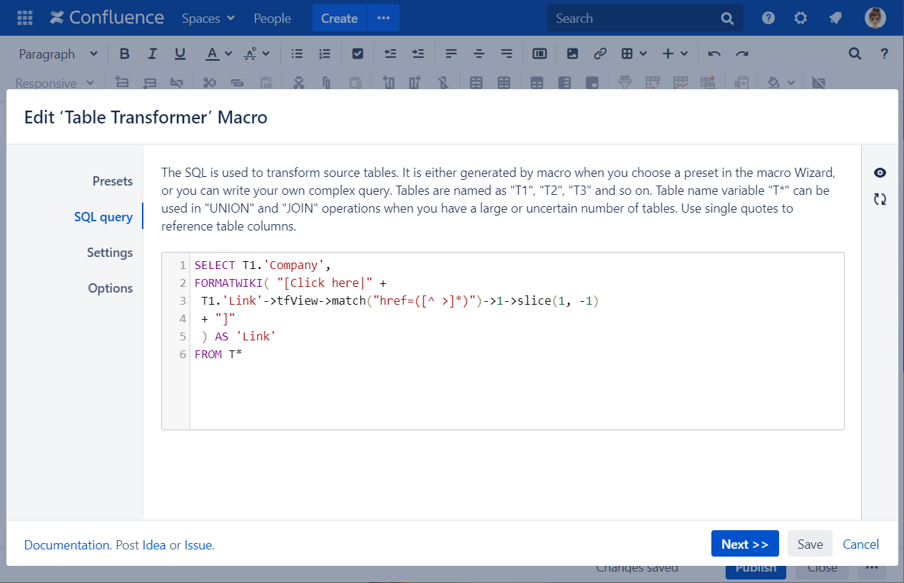
Task: Open the Documentation link
Action: [66, 545]
